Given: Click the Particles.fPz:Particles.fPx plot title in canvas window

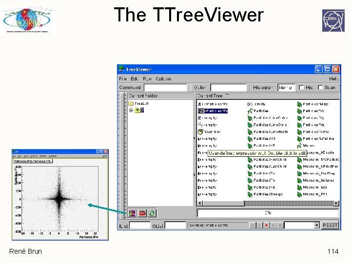Looking at the screenshot, I should click(33, 161).
